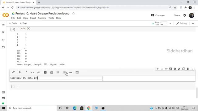Bookmark this page star icon

click(175, 7)
